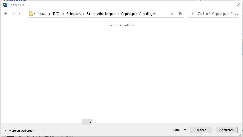This screenshot has height=137, width=243.
Task: Click the Word icon in title bar
Action: pyautogui.click(x=5, y=5)
